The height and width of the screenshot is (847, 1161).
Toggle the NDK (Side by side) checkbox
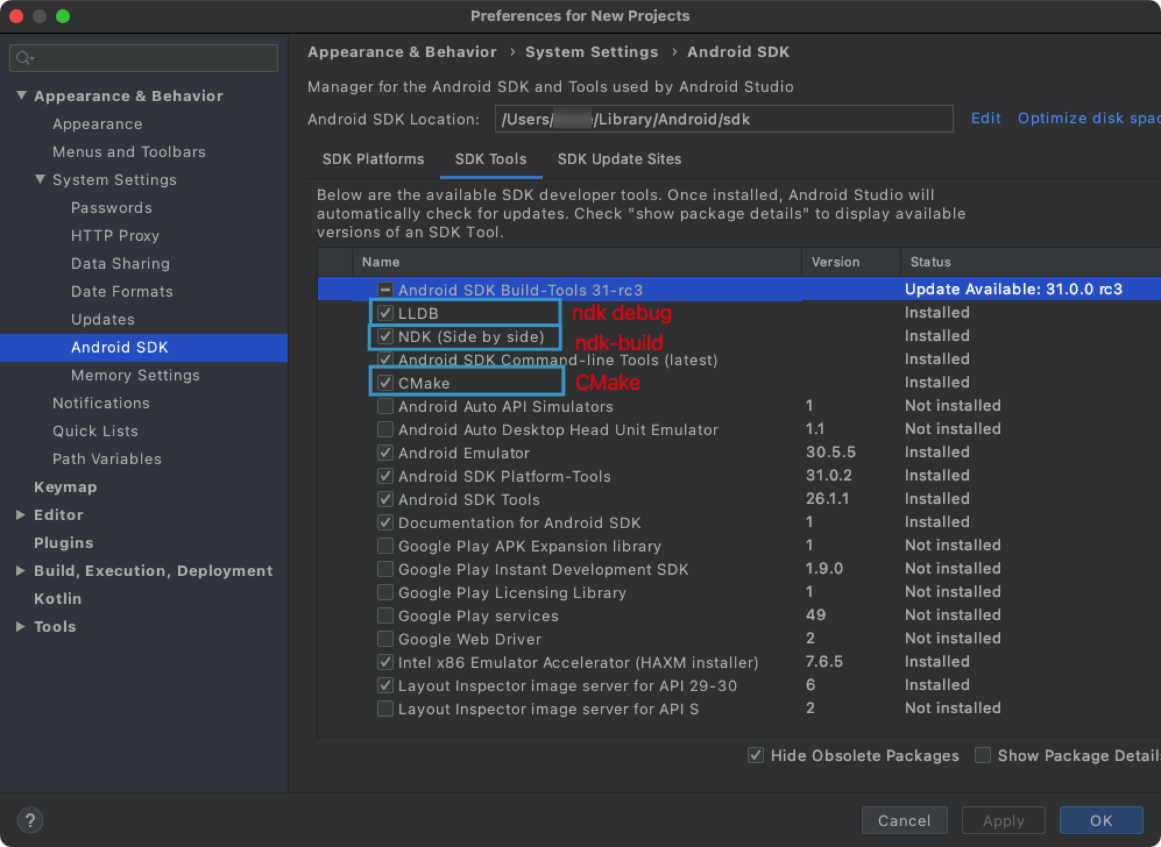coord(385,336)
